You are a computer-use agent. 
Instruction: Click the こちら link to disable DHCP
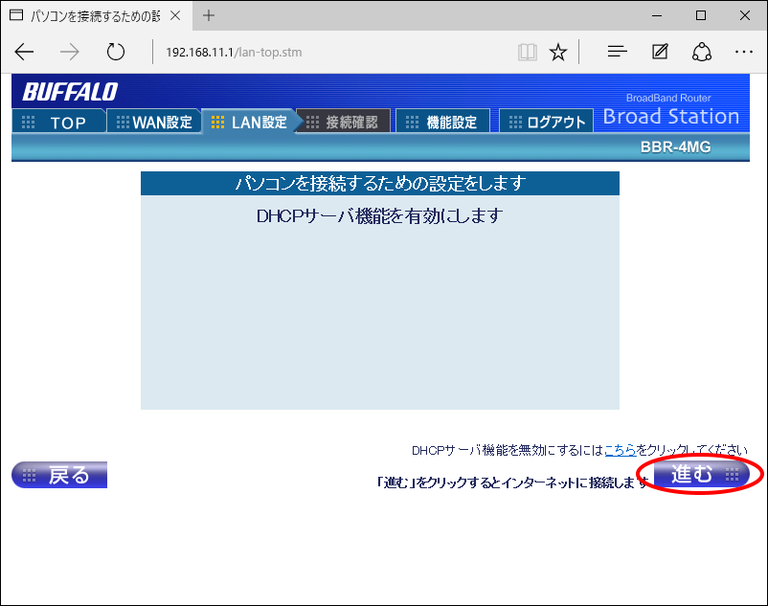(622, 445)
